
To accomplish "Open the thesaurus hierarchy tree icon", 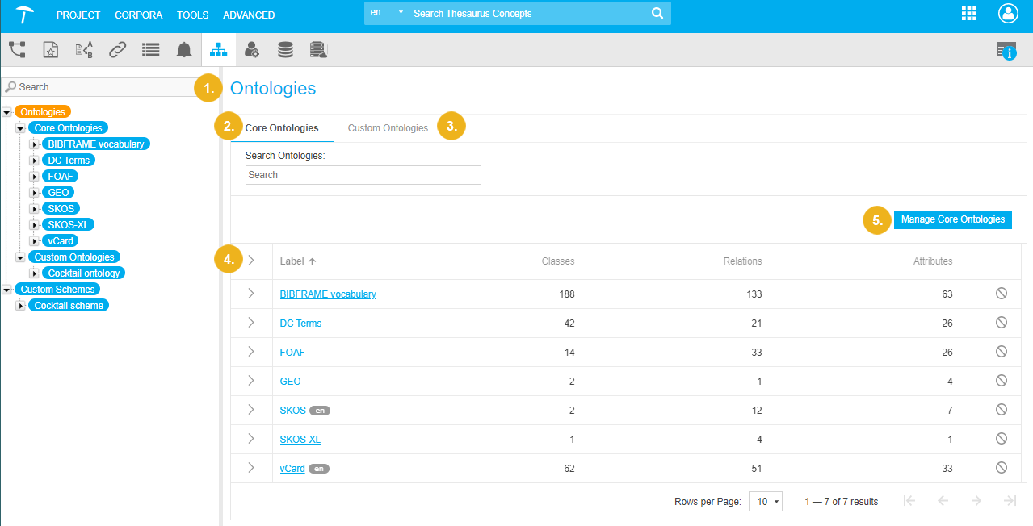I will pos(17,50).
